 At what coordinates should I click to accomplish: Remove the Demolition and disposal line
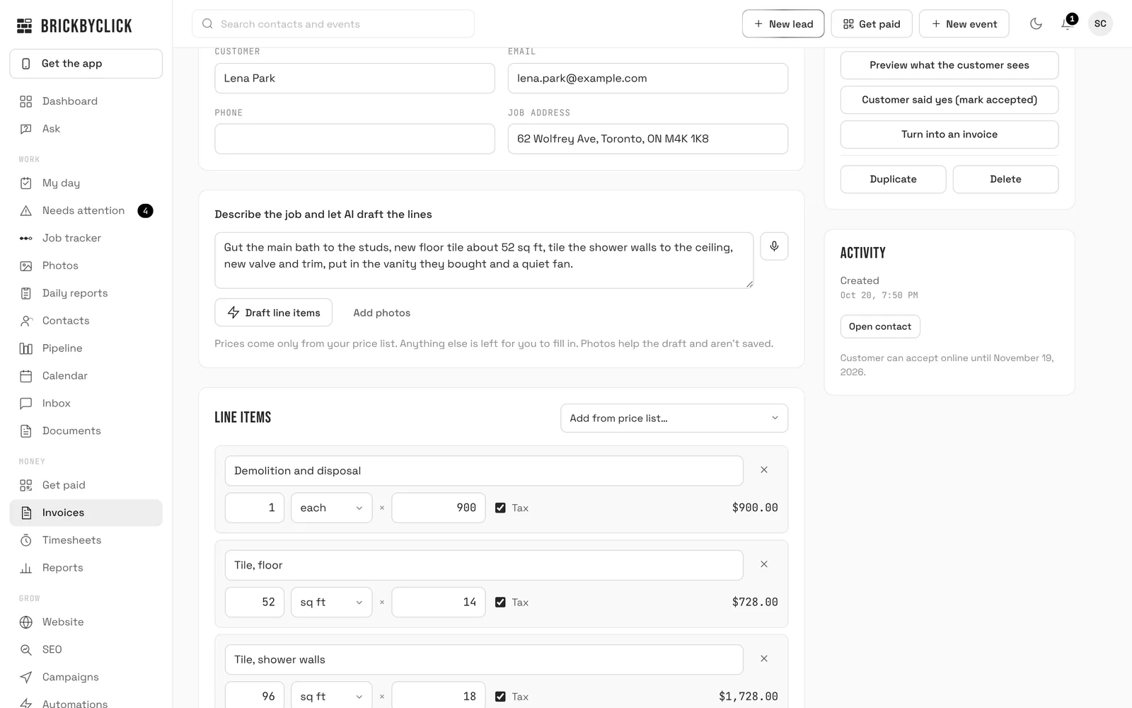click(x=764, y=470)
